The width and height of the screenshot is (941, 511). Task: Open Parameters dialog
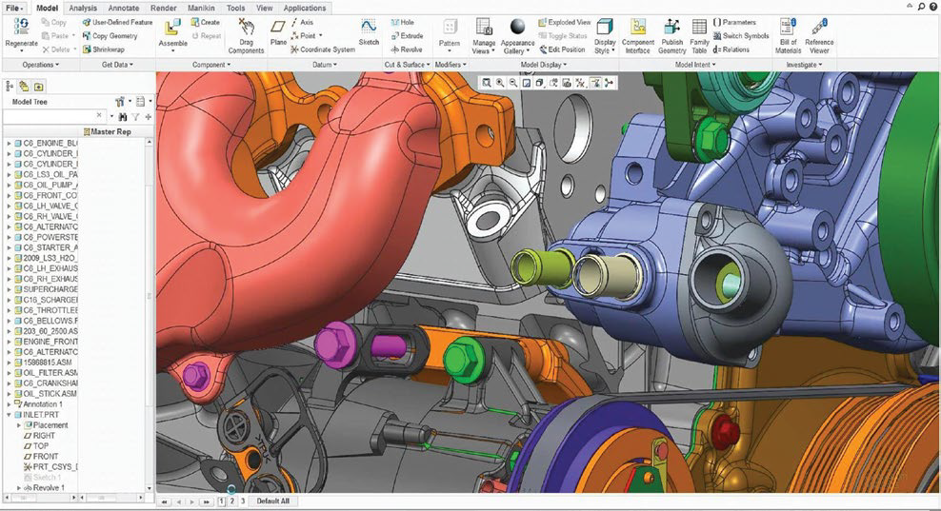(x=734, y=22)
